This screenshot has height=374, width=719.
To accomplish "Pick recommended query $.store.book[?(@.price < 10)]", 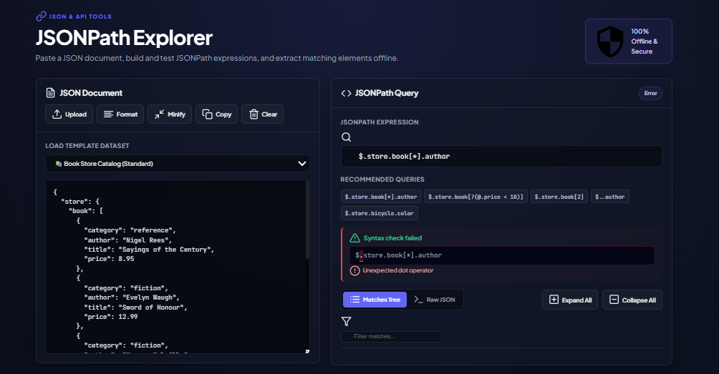I will 476,197.
